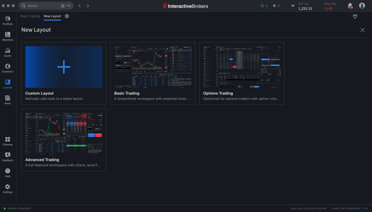Viewport: 372px width, 212px height.
Task: Click 'Optimized for options traders' description
Action: [x=241, y=99]
